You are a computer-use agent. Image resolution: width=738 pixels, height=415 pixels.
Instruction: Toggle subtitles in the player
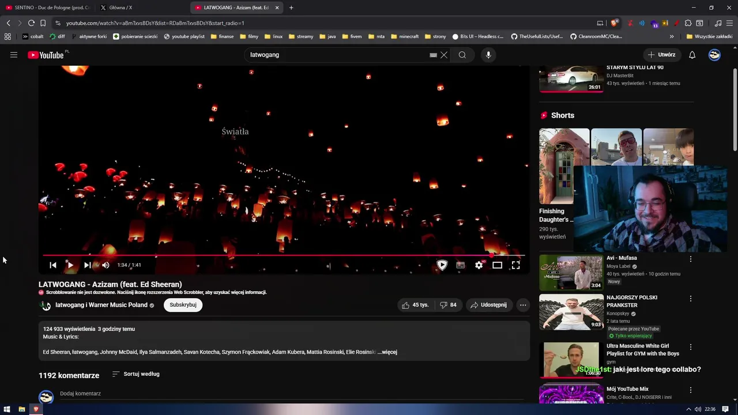point(461,265)
